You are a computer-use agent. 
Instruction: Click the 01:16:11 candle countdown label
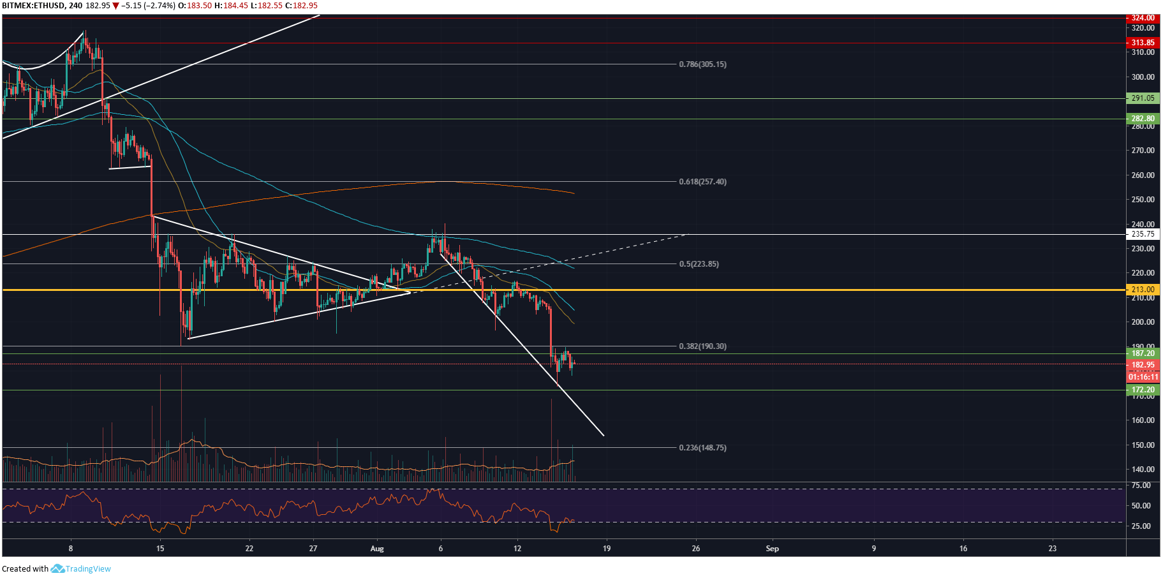(1143, 377)
